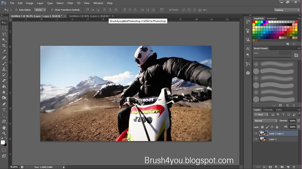Select the Zoom tool
This screenshot has height=169, width=302.
click(x=4, y=133)
